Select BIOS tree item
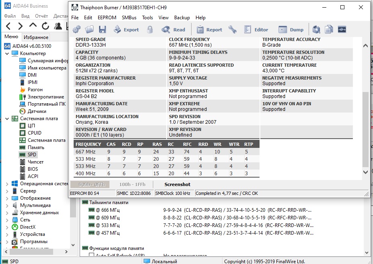This screenshot has height=264, width=373. pyautogui.click(x=29, y=169)
